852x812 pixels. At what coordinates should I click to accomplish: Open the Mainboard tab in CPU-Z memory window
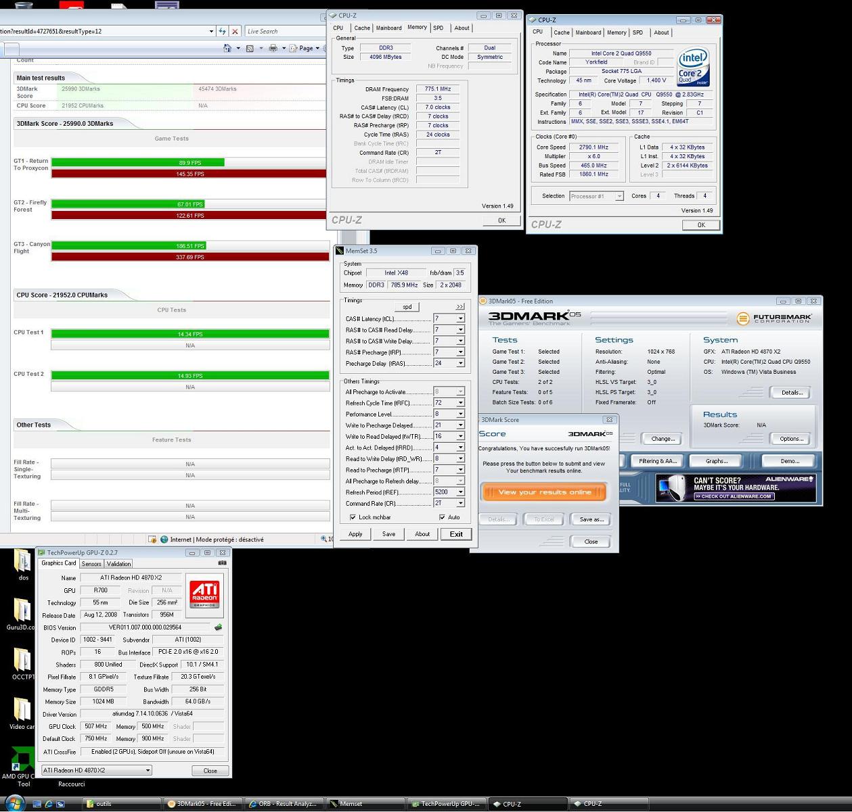388,28
